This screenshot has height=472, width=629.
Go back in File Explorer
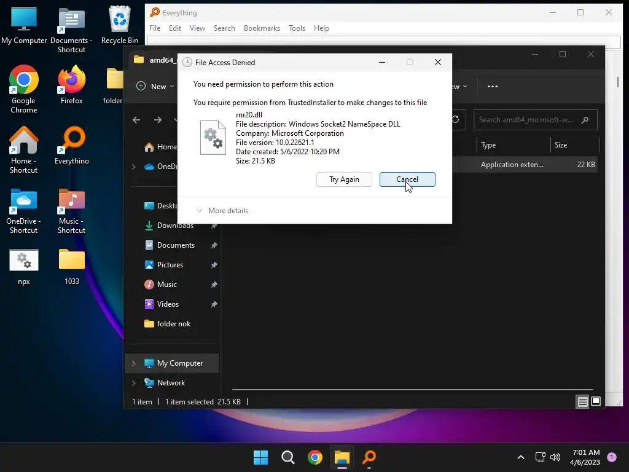(136, 120)
